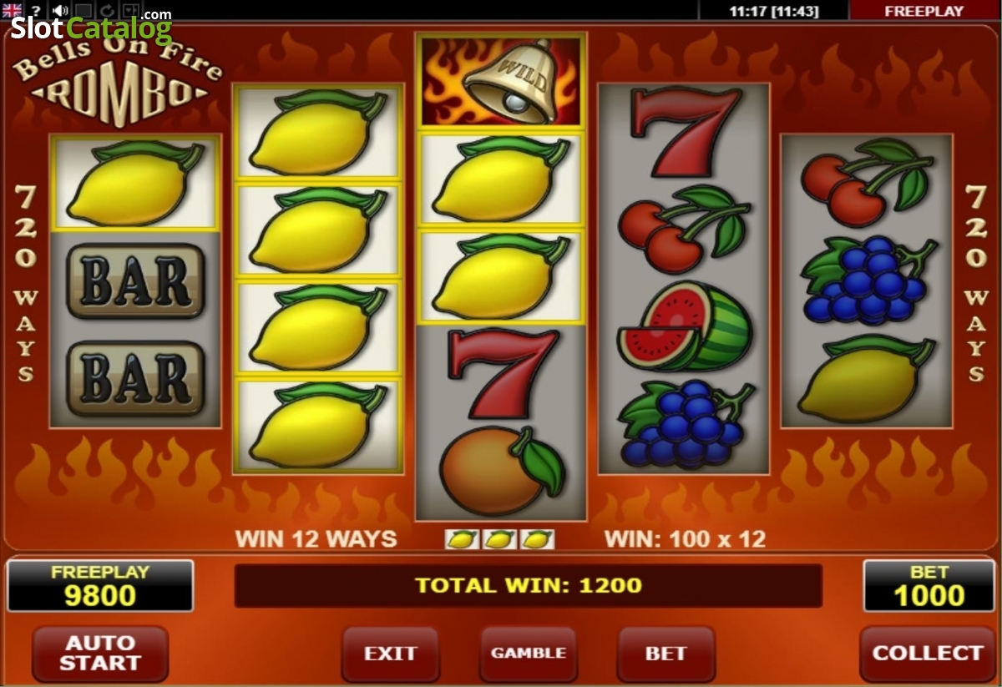The image size is (1002, 687).
Task: Open the help question mark icon
Action: click(x=35, y=10)
